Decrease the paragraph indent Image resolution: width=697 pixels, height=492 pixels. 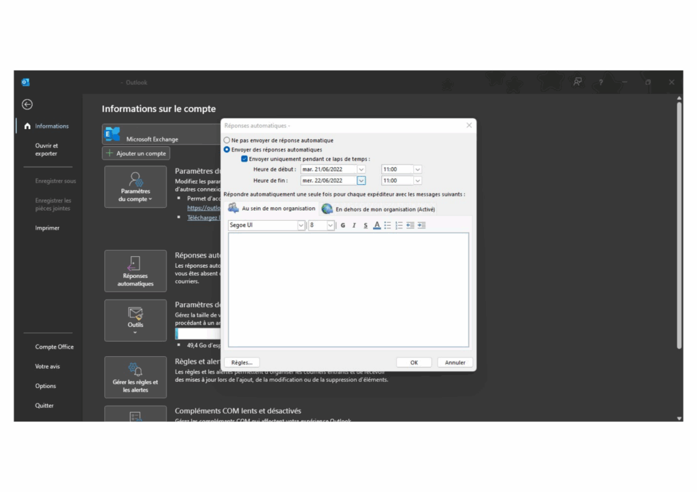[x=410, y=226]
